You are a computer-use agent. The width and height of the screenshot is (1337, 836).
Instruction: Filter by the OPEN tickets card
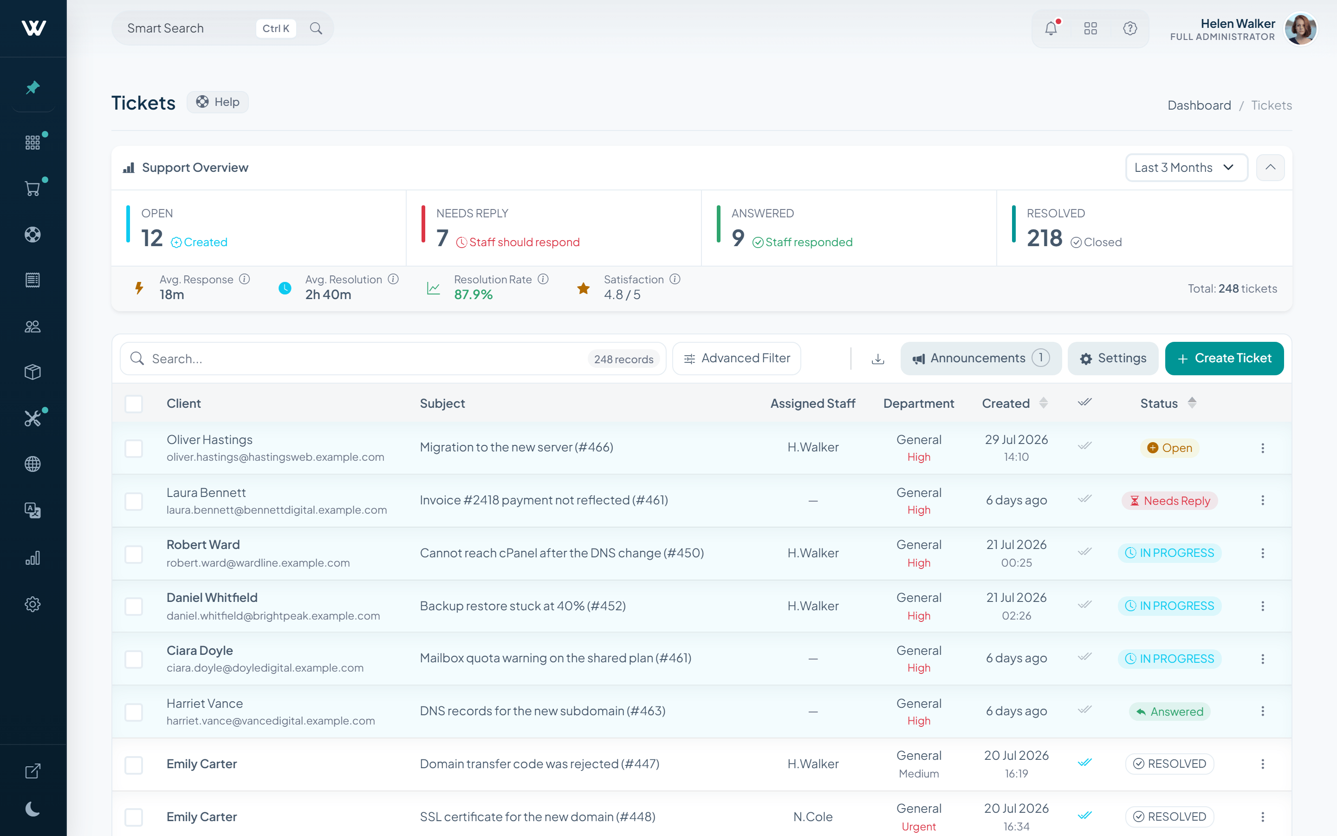[259, 228]
